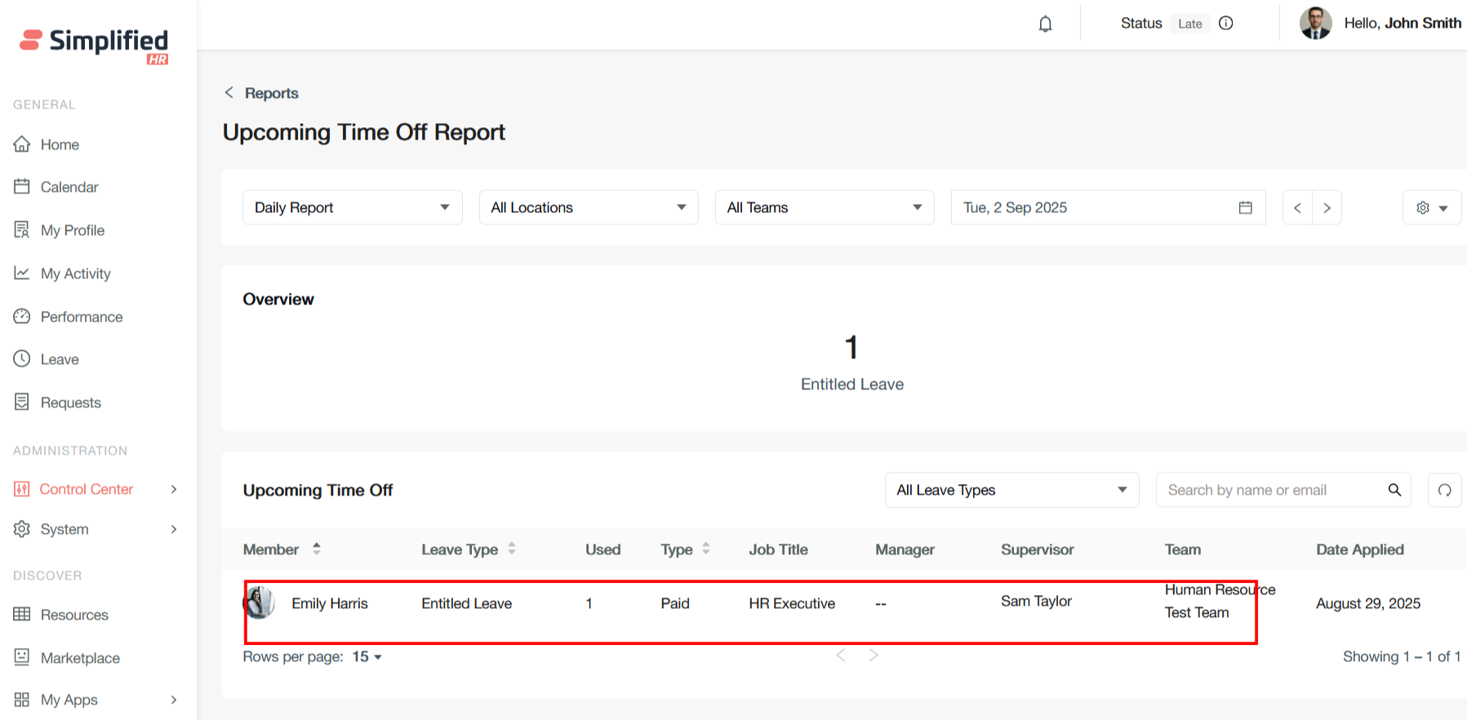Expand the All Leave Types dropdown
Screen dimensions: 1467x720
coord(1011,490)
